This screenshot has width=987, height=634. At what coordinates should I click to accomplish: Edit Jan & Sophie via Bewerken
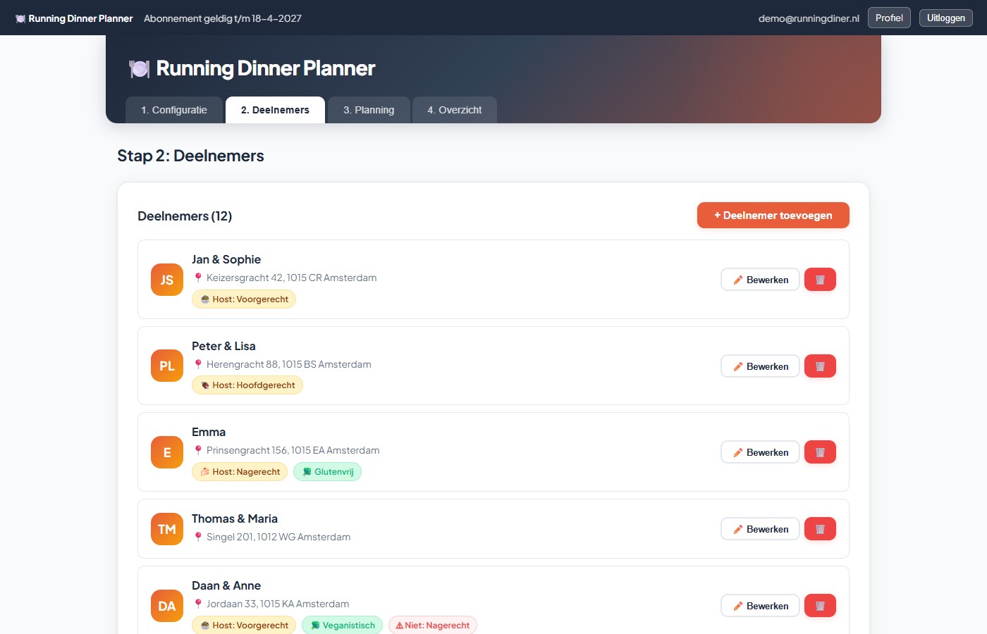760,280
